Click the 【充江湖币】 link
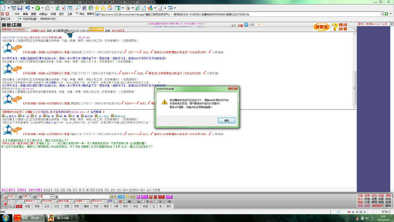The image size is (394, 222). 8,190
